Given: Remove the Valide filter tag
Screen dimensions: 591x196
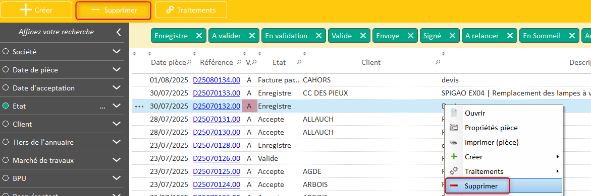Looking at the screenshot, I should tap(363, 36).
